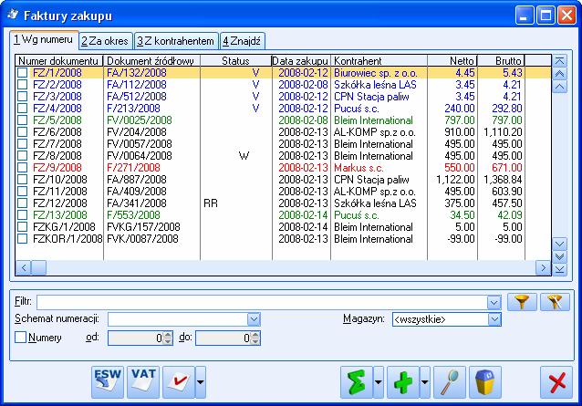This screenshot has width=582, height=406.
Task: Select the 1,368.84 brutto value
Action: pyautogui.click(x=503, y=180)
